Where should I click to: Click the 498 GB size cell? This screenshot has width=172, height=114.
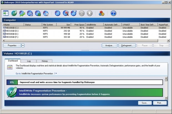[67, 34]
